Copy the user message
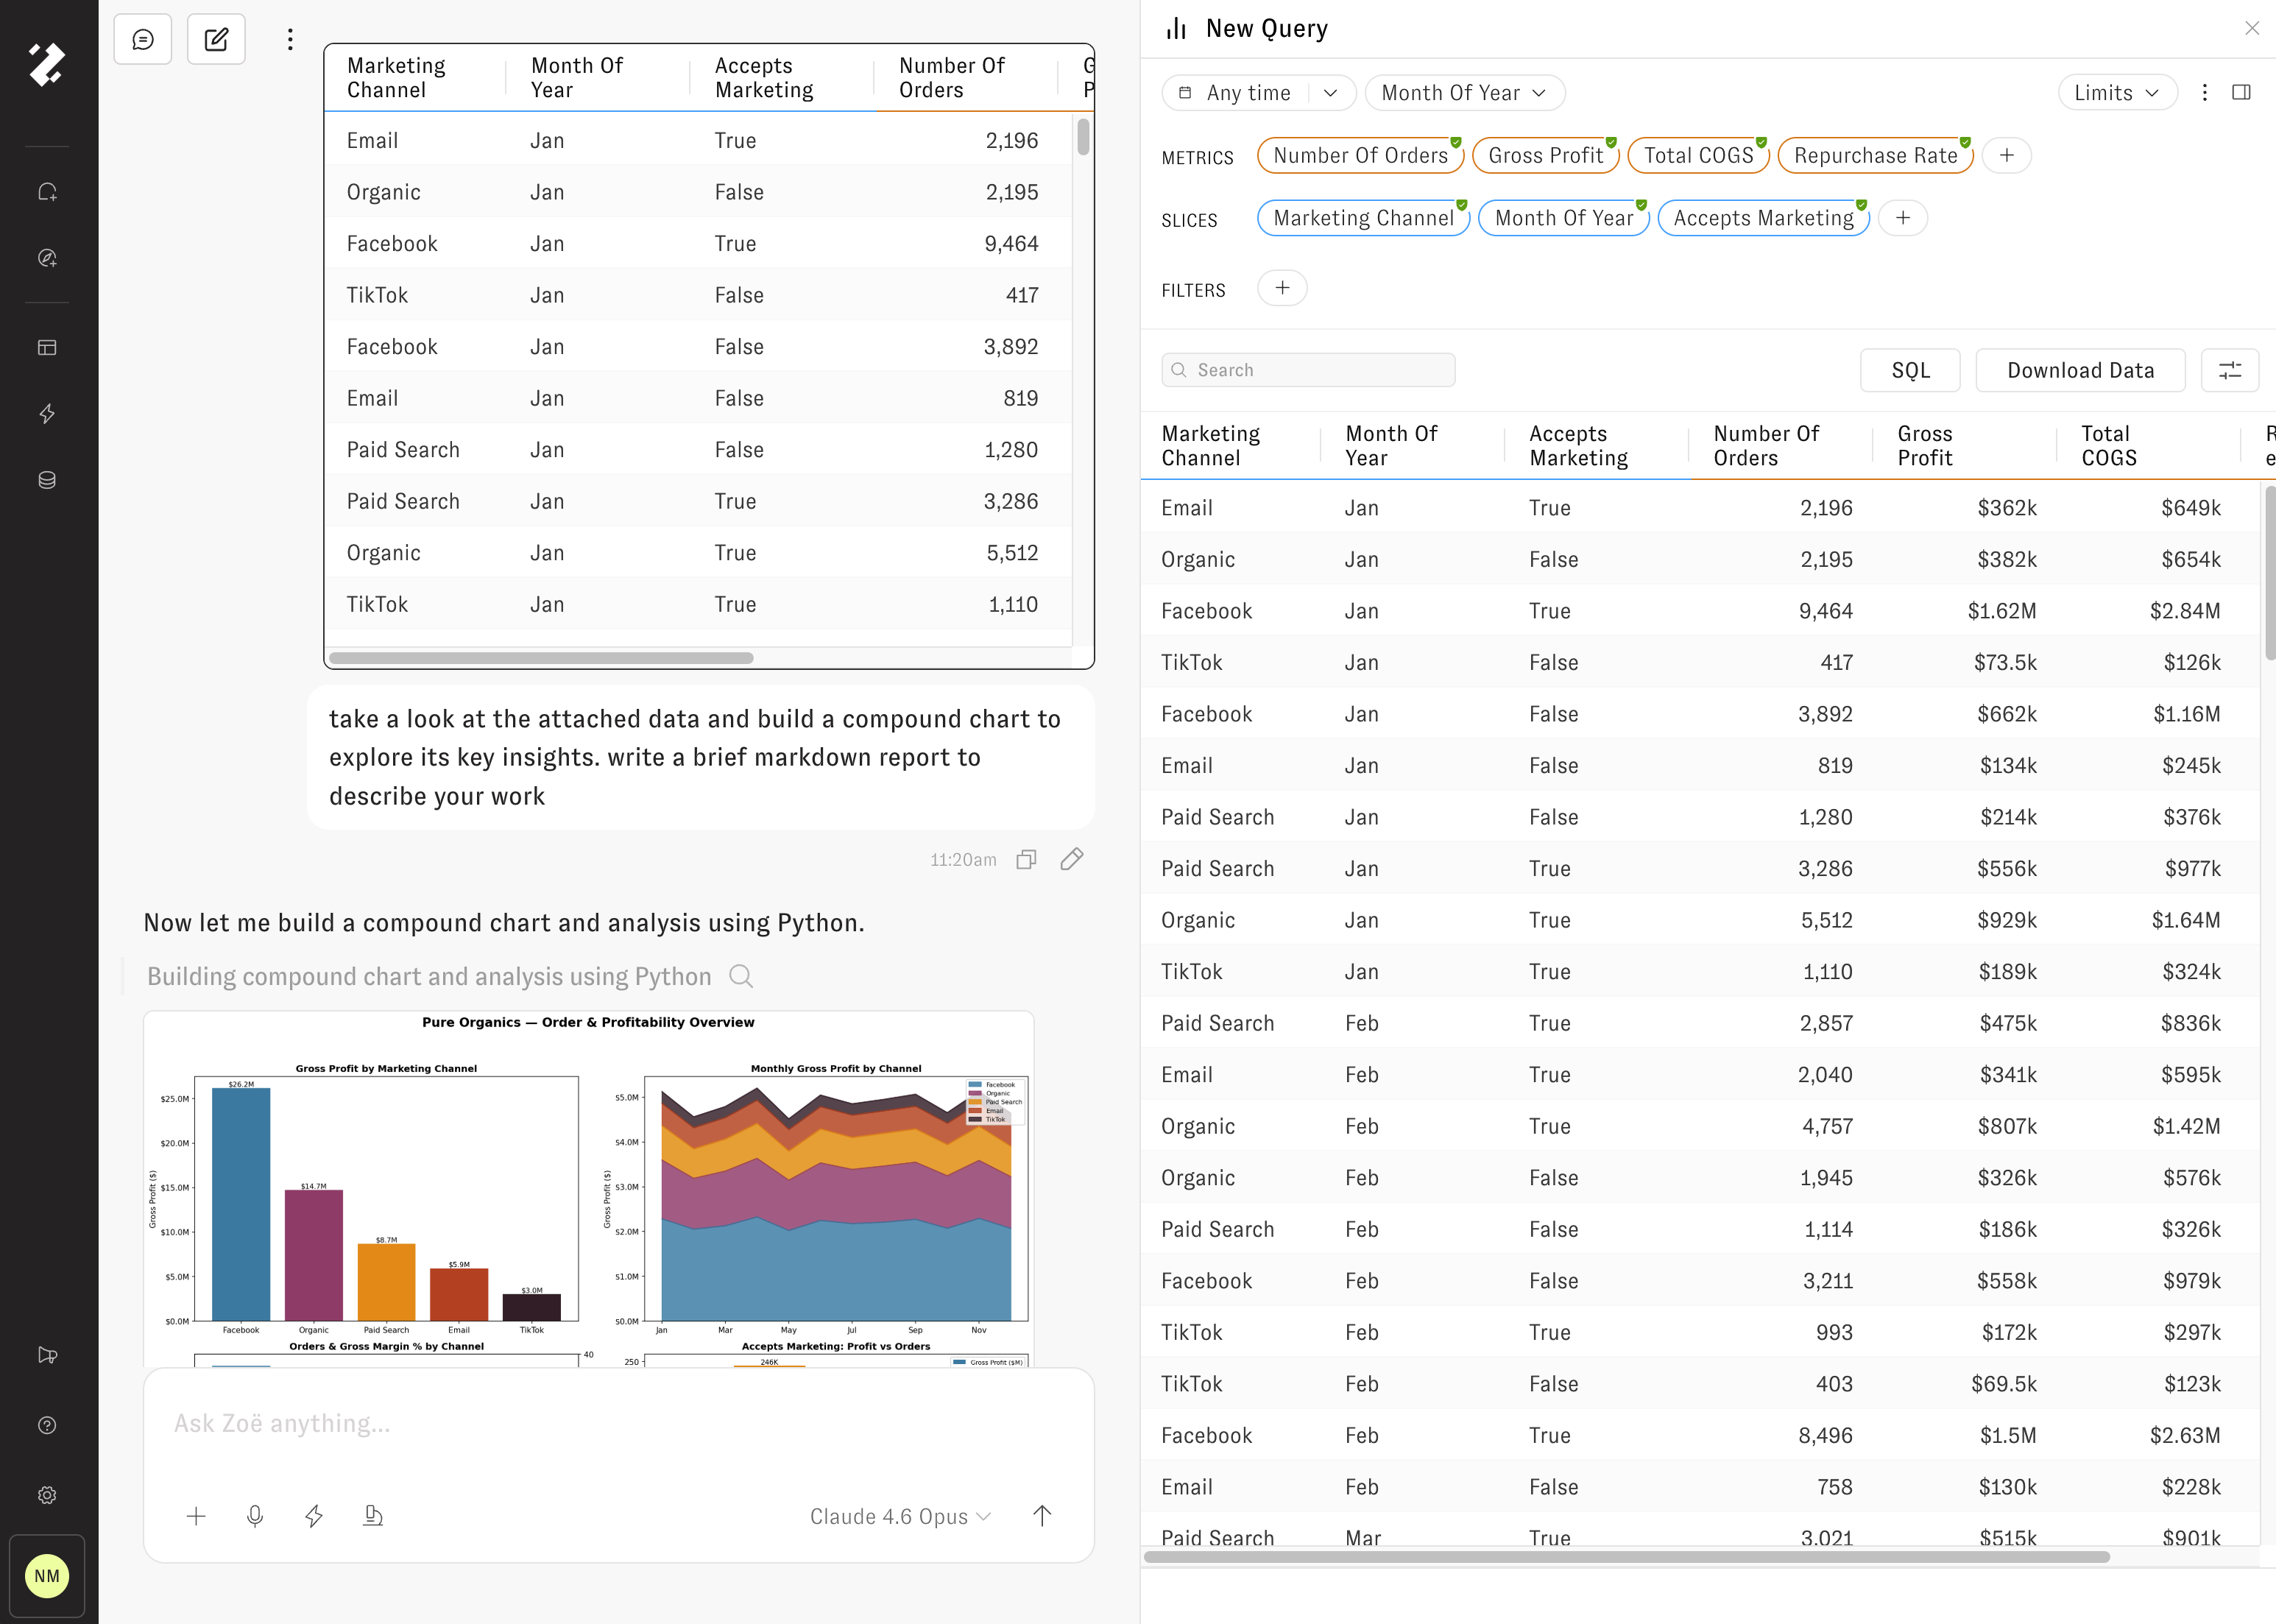2276x1624 pixels. [x=1026, y=860]
